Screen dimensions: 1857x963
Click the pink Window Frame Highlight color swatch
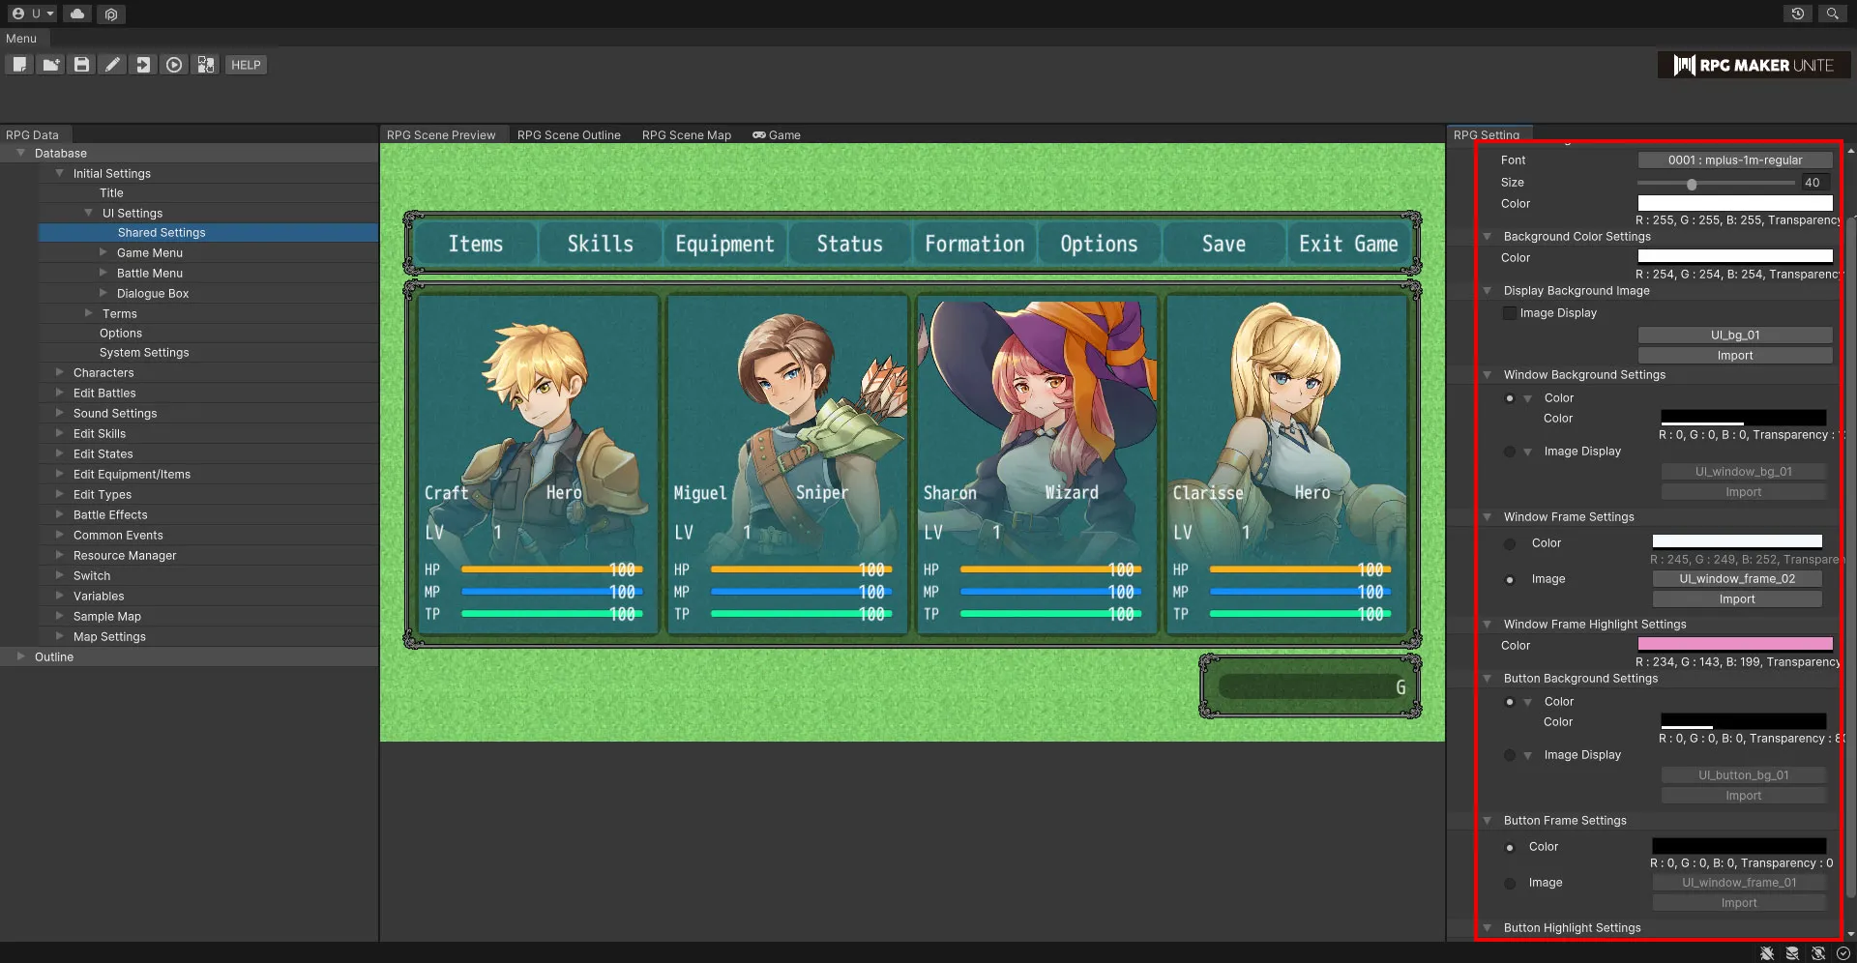pos(1734,645)
